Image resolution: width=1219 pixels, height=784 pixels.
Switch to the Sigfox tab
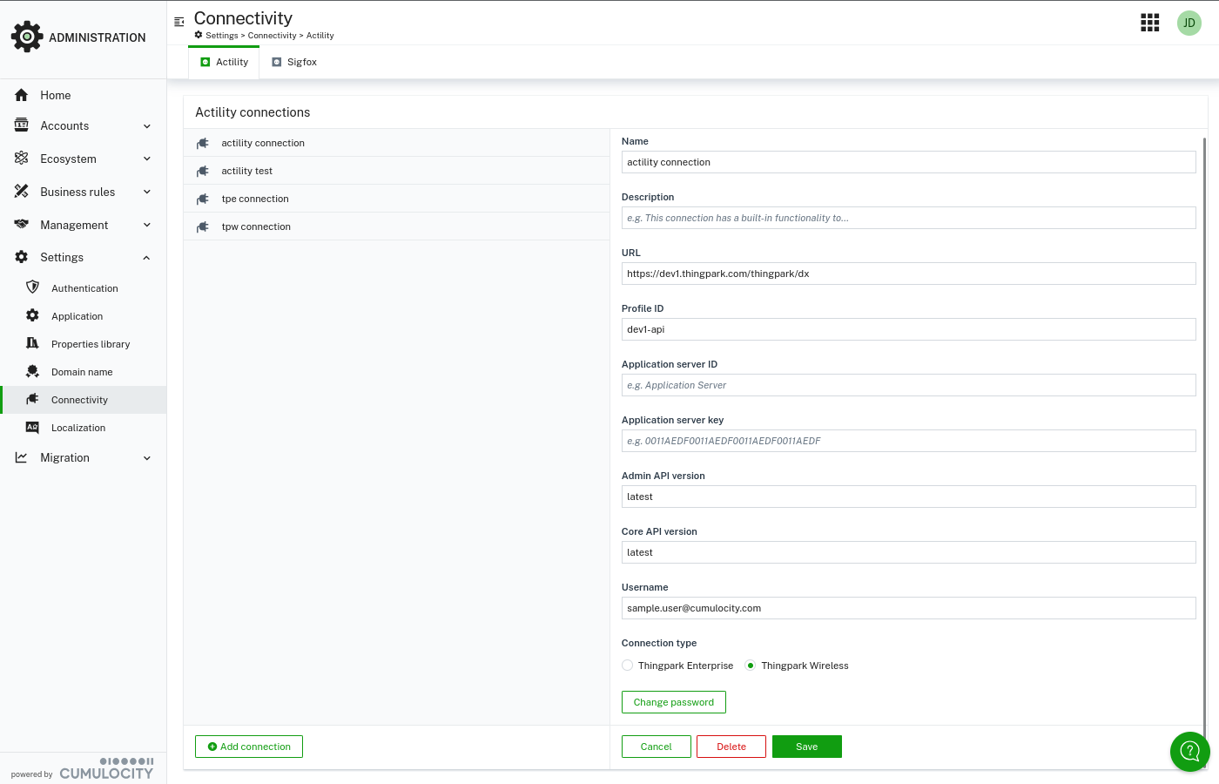[294, 62]
